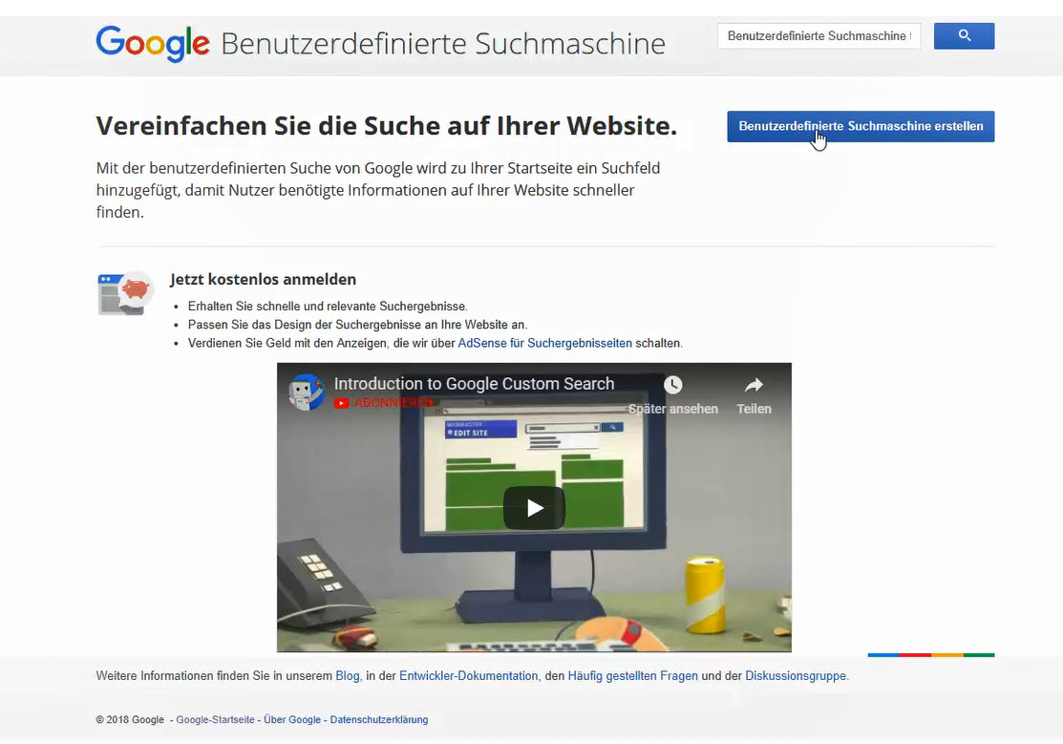Click the Google logo in the header
This screenshot has height=744, width=1063.
coord(153,43)
